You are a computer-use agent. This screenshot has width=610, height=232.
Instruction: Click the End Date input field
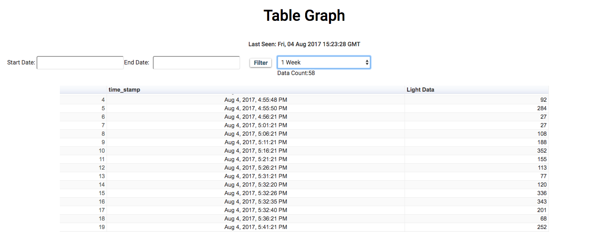(x=197, y=63)
